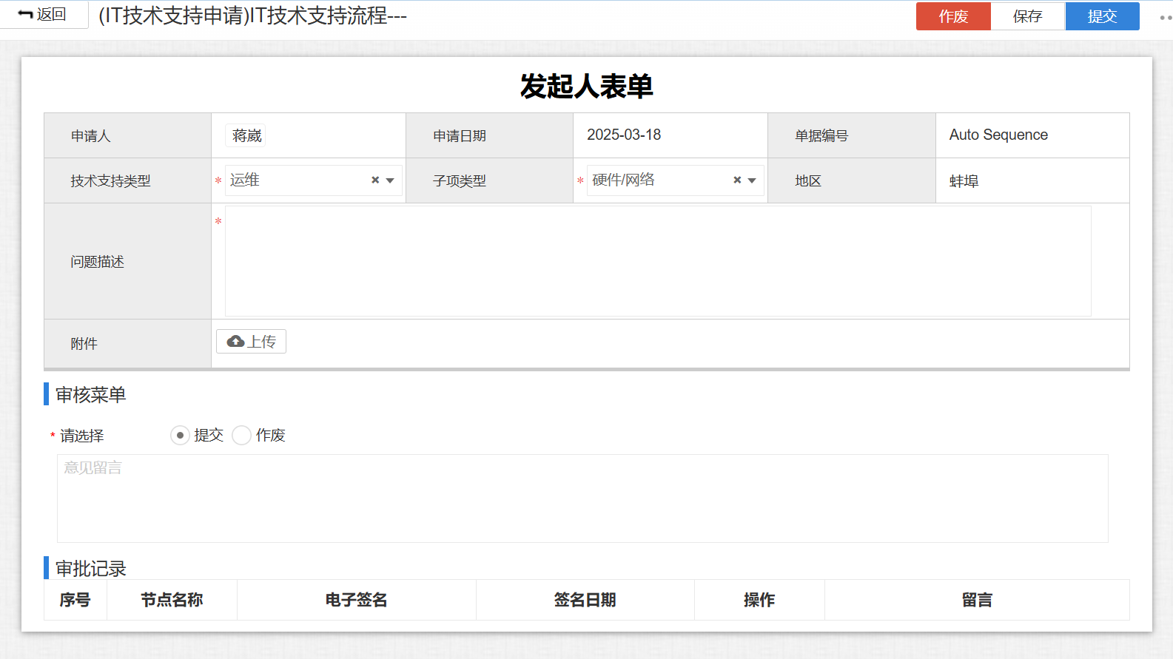
Task: Click the 返回 back arrow button
Action: tap(42, 15)
